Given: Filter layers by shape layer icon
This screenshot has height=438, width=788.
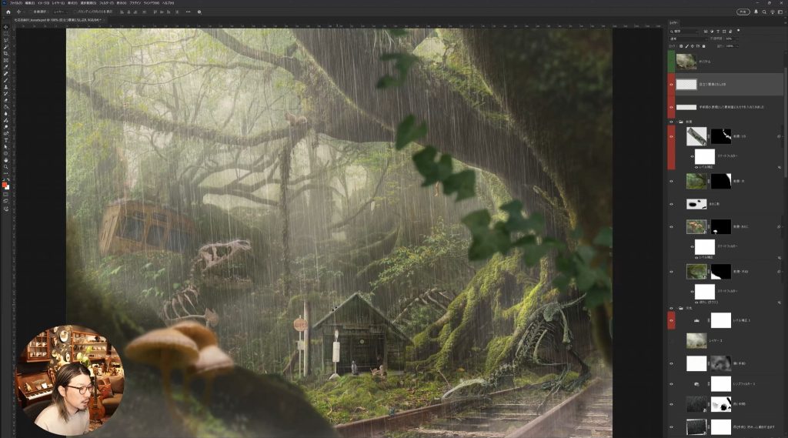Looking at the screenshot, I should tap(724, 32).
